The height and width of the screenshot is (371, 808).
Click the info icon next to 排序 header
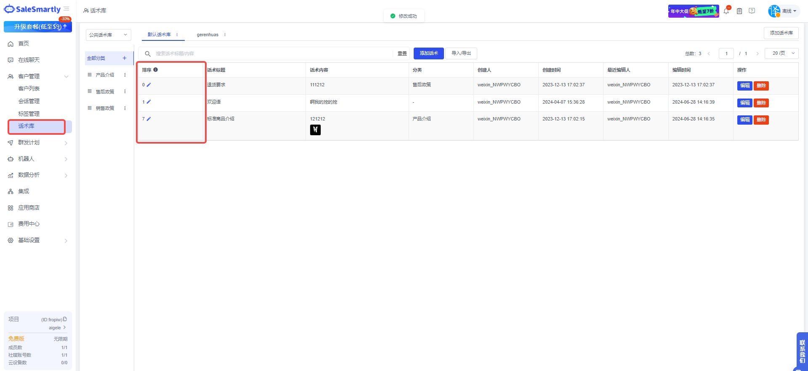[156, 70]
